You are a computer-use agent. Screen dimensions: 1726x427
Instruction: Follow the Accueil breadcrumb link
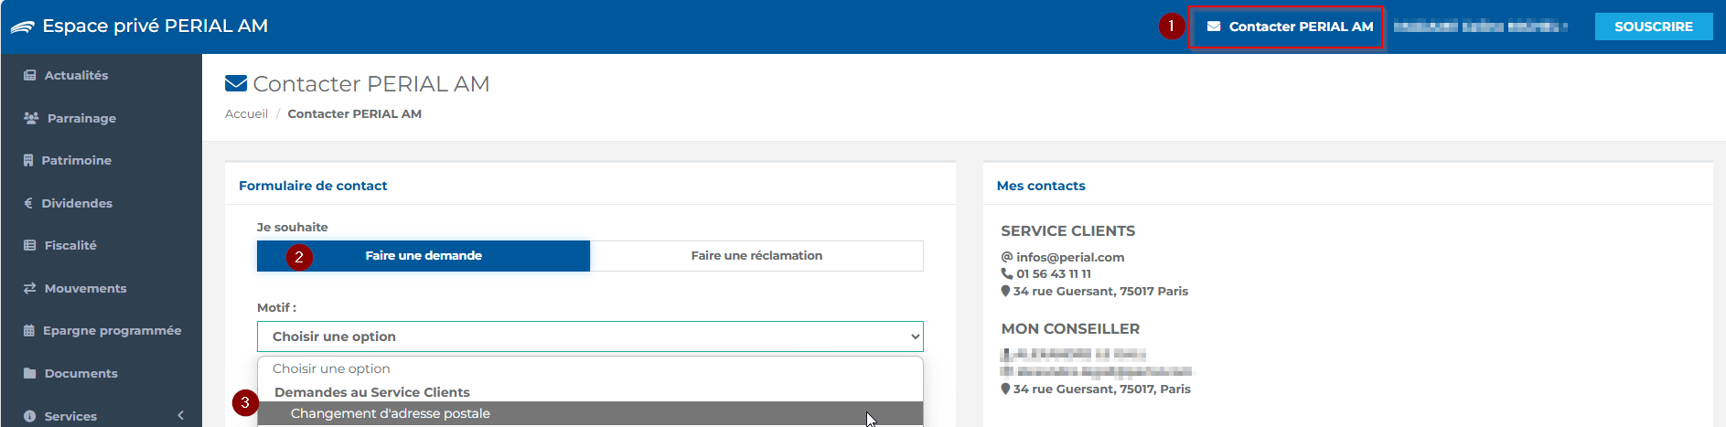[246, 114]
